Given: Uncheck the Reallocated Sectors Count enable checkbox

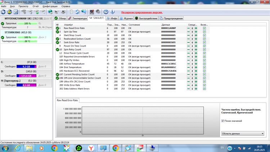Looking at the screenshot, I should click(x=204, y=39).
